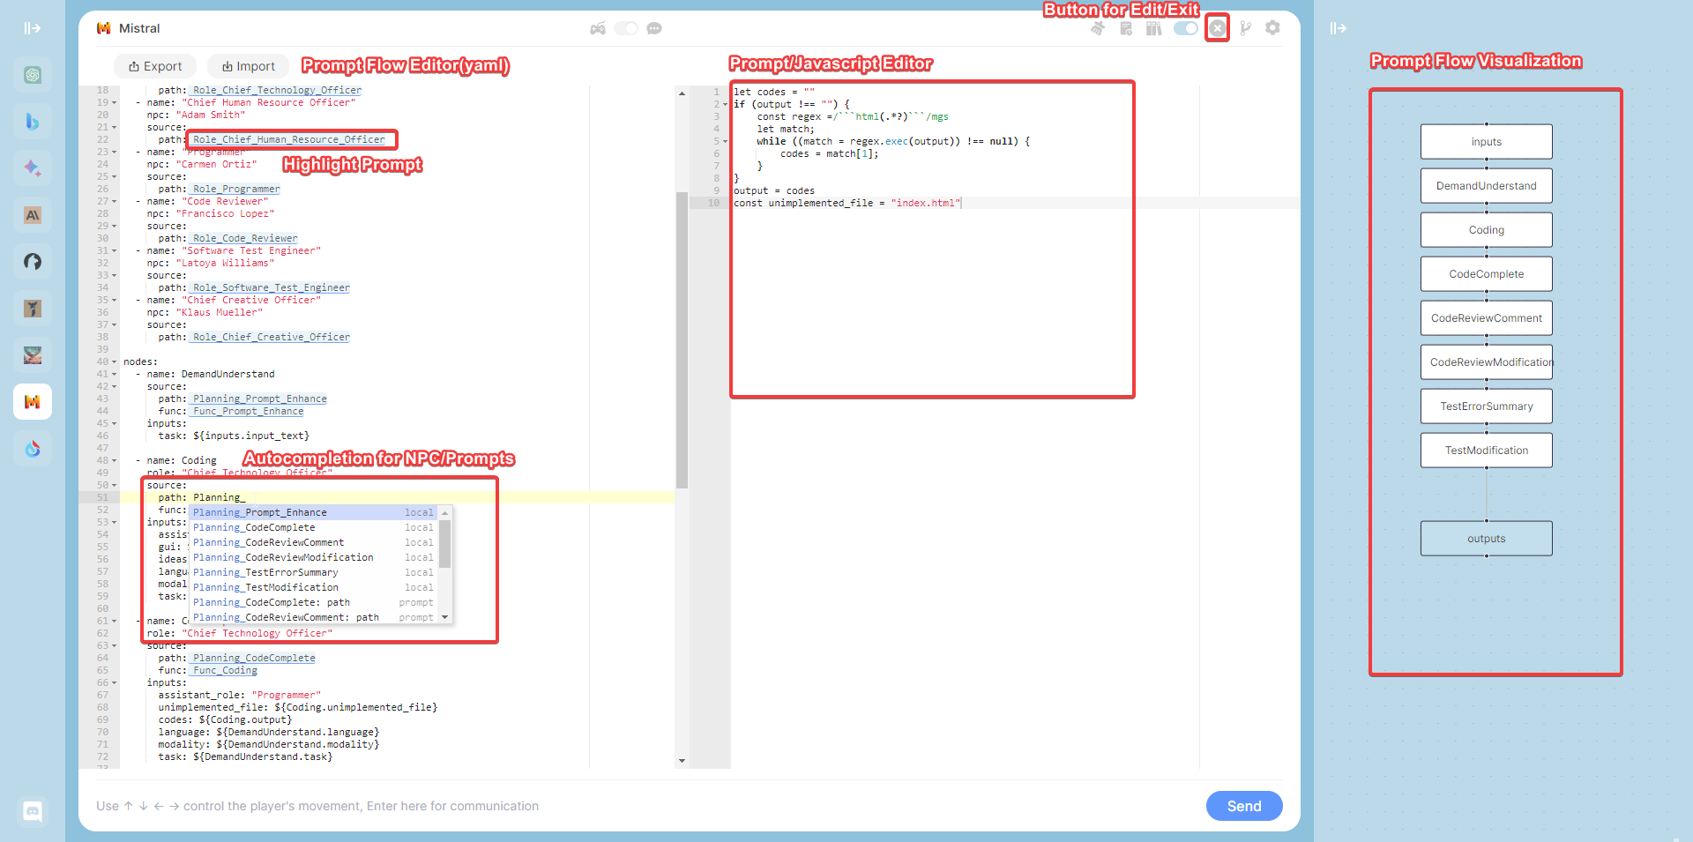Image resolution: width=1693 pixels, height=842 pixels.
Task: Open the Role_Chief_Human_Resource_Officer prompt link
Action: 289,139
